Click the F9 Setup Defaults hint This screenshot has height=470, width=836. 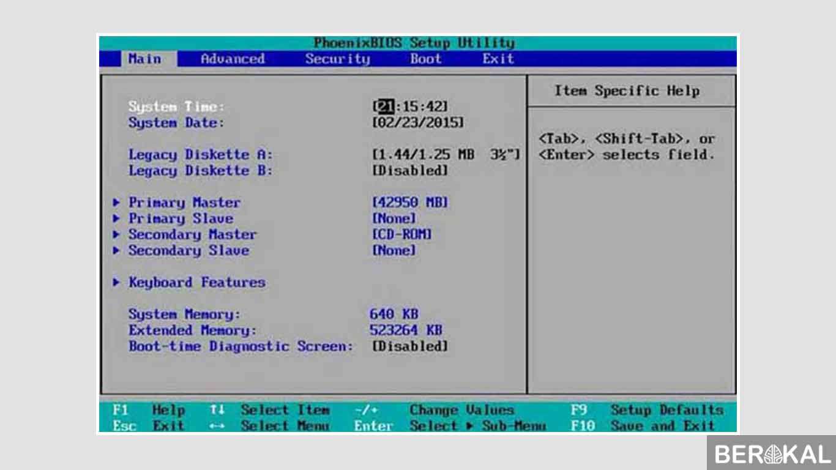647,410
